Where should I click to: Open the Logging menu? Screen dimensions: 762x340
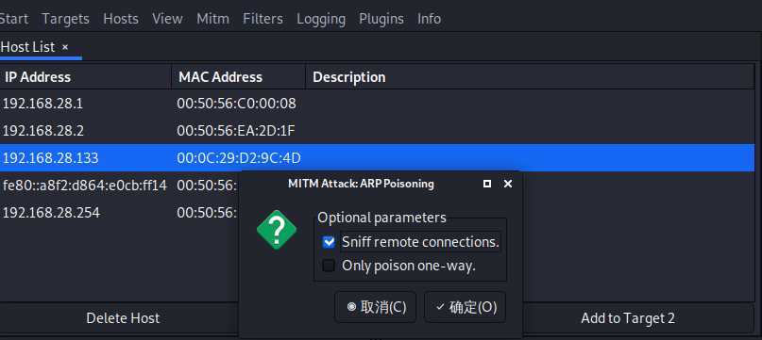(321, 19)
